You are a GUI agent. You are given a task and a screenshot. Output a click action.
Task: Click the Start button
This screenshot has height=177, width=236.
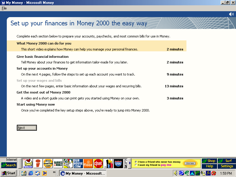click(x=9, y=173)
